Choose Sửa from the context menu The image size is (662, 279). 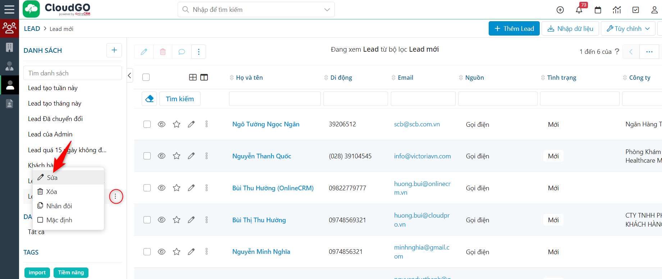52,178
